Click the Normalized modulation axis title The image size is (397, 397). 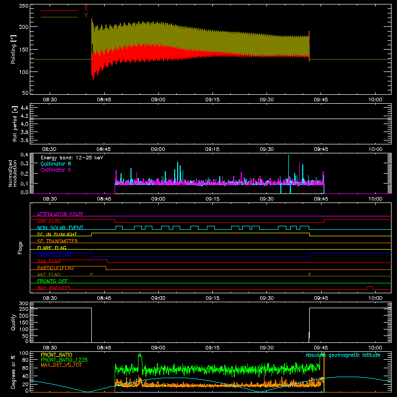click(12, 173)
